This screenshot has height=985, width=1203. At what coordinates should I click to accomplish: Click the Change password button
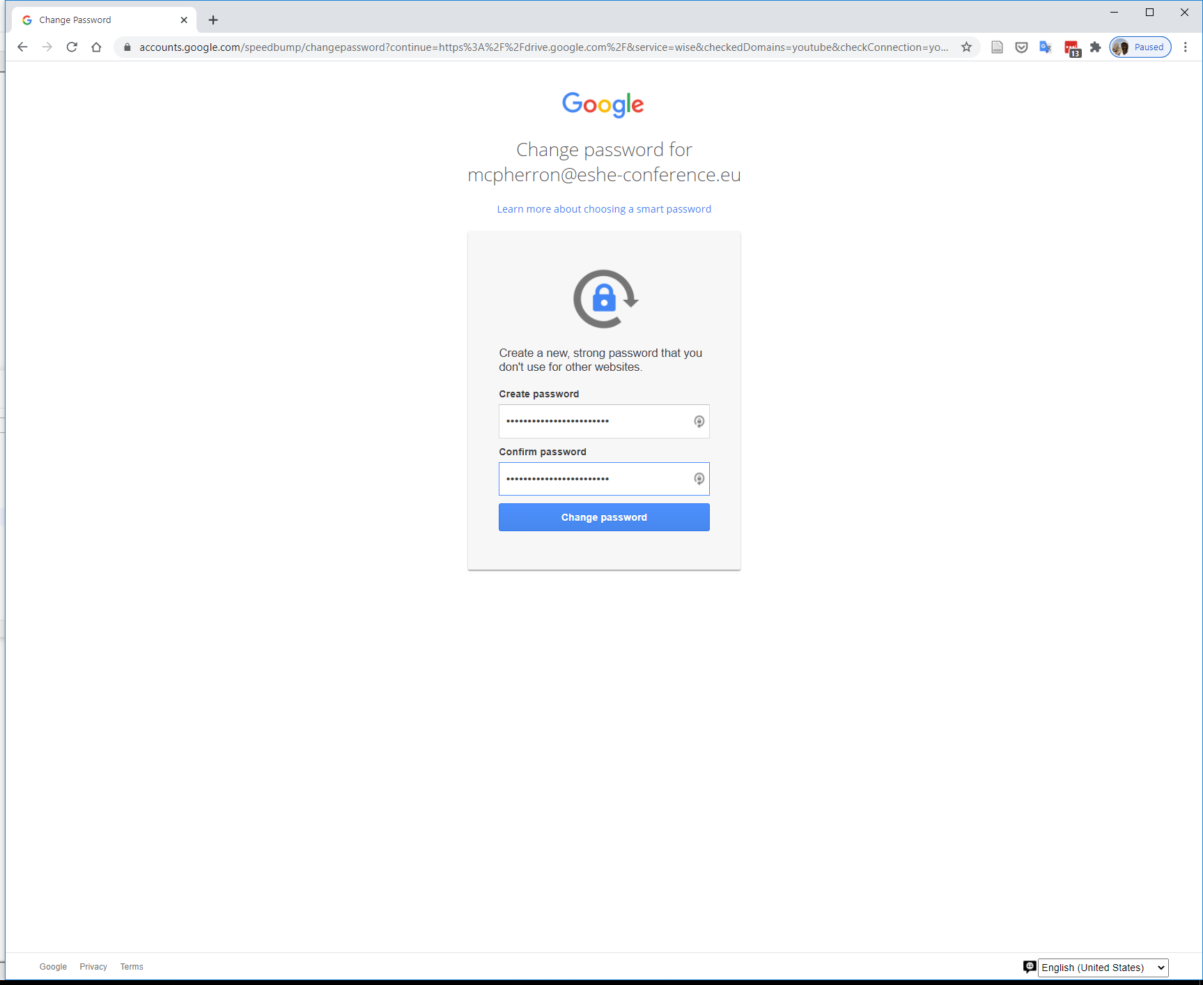[x=604, y=517]
